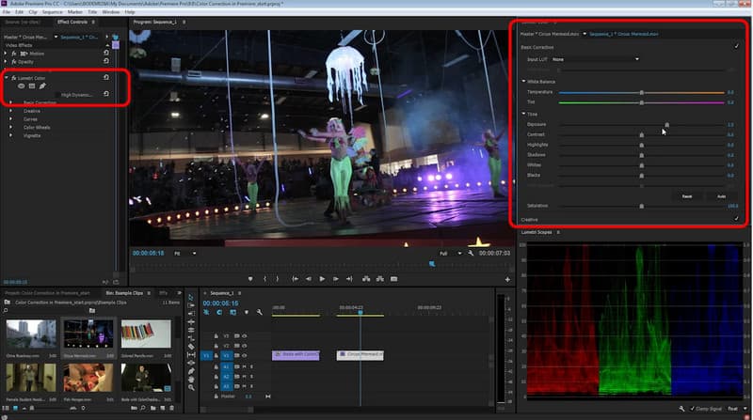Viewport: 753px width, 420px height.
Task: Open timeline wrench settings icon
Action: pos(258,312)
